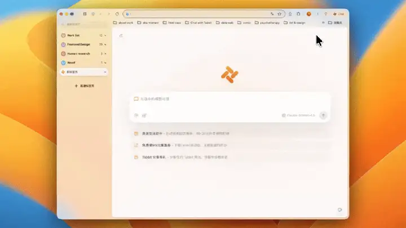Click the chat bubble icon at bottom right
This screenshot has height=228, width=406.
[339, 210]
